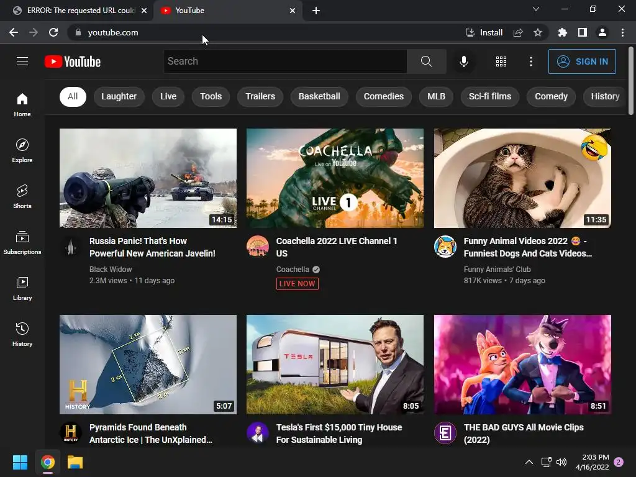
Task: Click the Black Widow channel name
Action: 111,270
